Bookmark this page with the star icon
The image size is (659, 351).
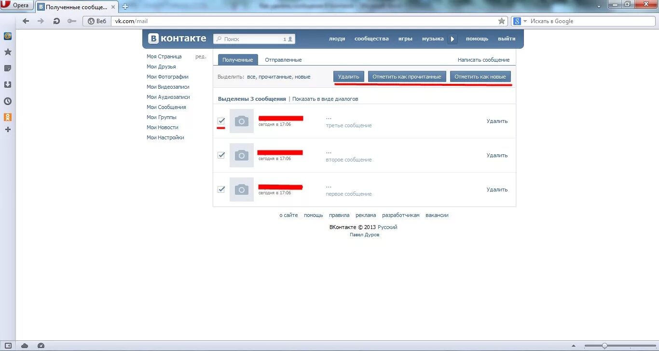point(502,21)
